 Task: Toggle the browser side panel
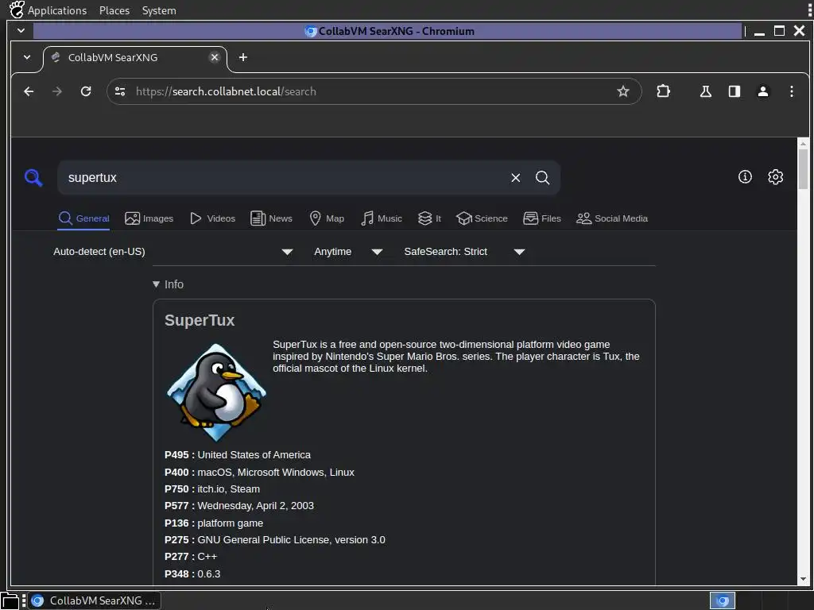tap(734, 91)
